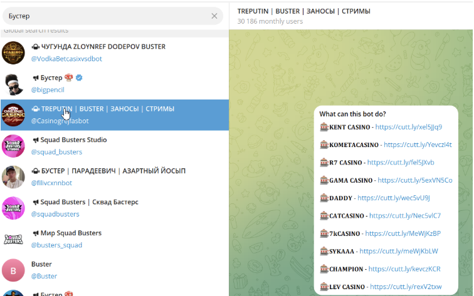Click the slot machine emoji beside CHAMPION
The height and width of the screenshot is (296, 474).
pyautogui.click(x=324, y=269)
